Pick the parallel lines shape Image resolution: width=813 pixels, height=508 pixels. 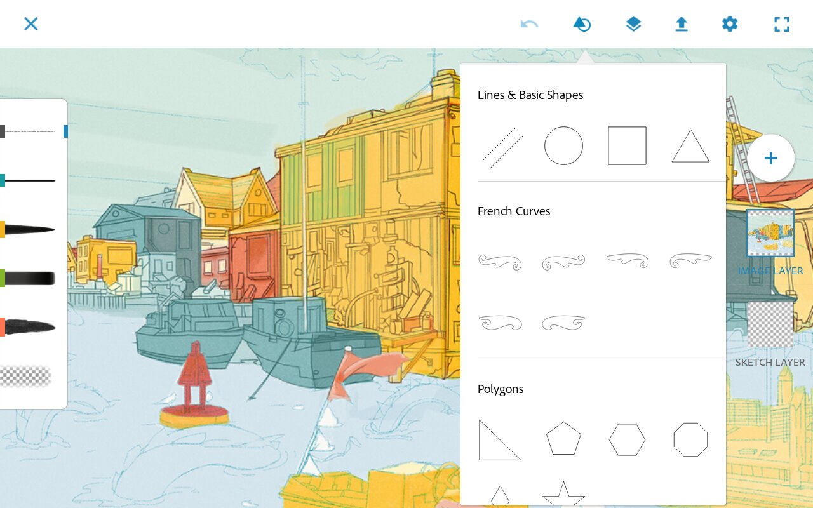pyautogui.click(x=502, y=147)
